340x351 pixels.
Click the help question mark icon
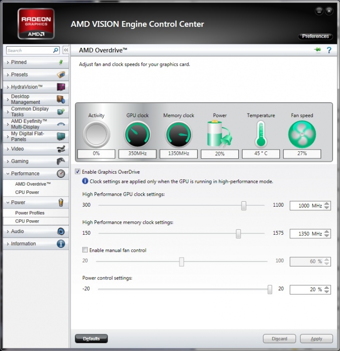click(329, 50)
